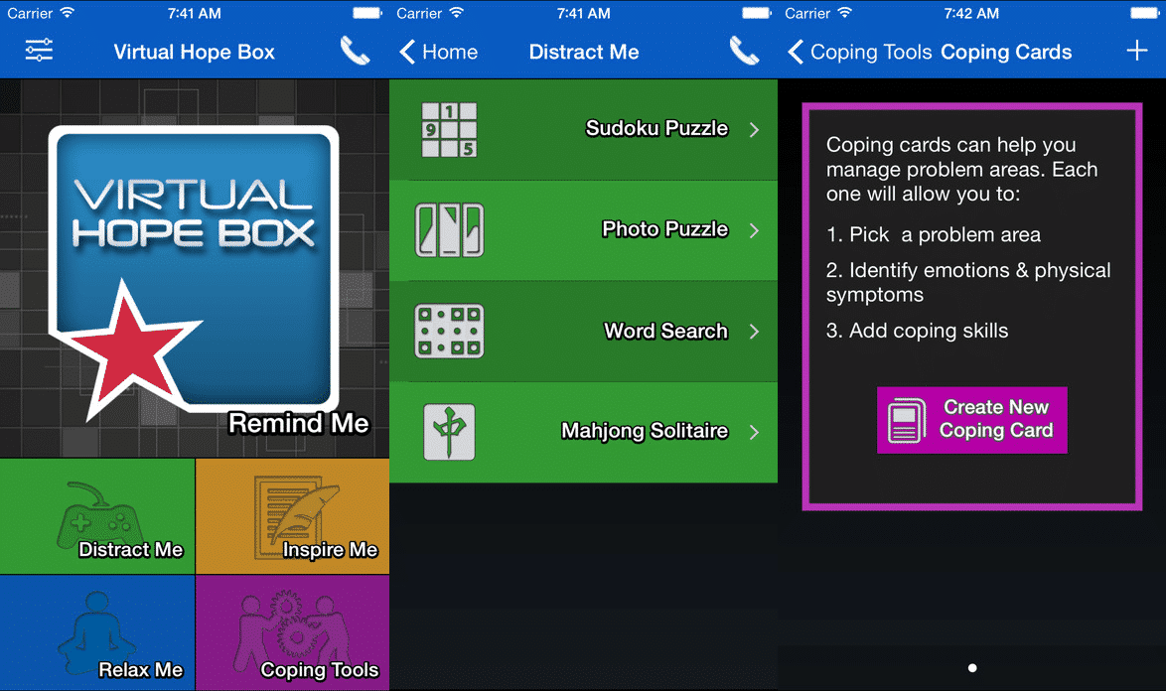
Task: Open the Inspire Me tile
Action: tap(292, 516)
